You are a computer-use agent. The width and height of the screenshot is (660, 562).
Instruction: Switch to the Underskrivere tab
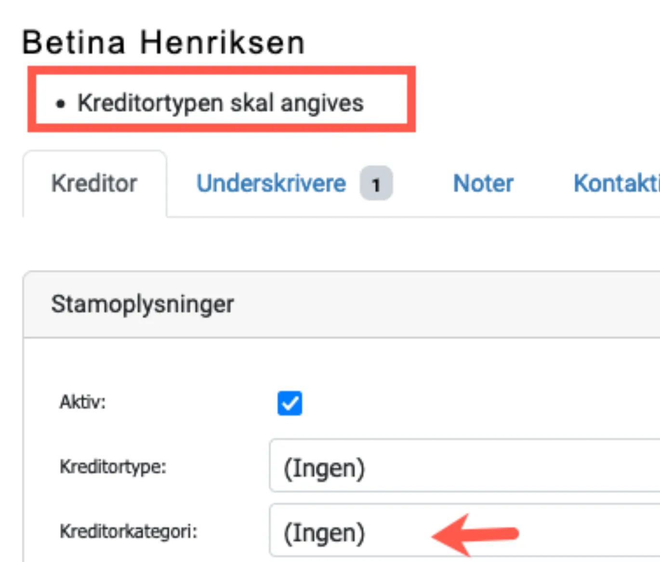pyautogui.click(x=271, y=184)
